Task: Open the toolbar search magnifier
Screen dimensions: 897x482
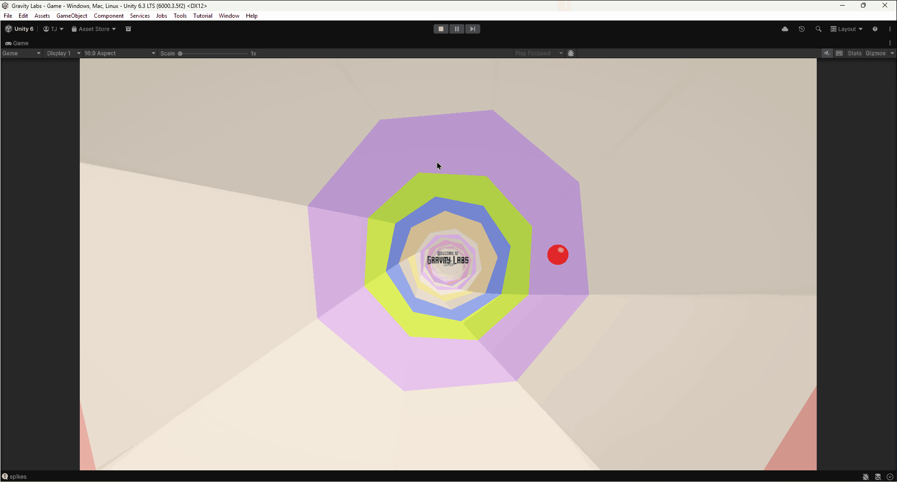Action: pos(819,29)
